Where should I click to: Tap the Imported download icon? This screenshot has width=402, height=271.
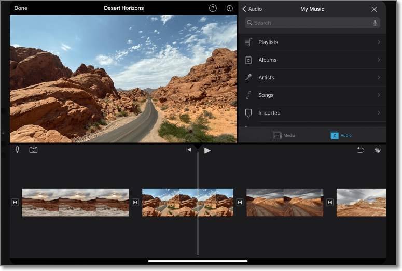(248, 113)
